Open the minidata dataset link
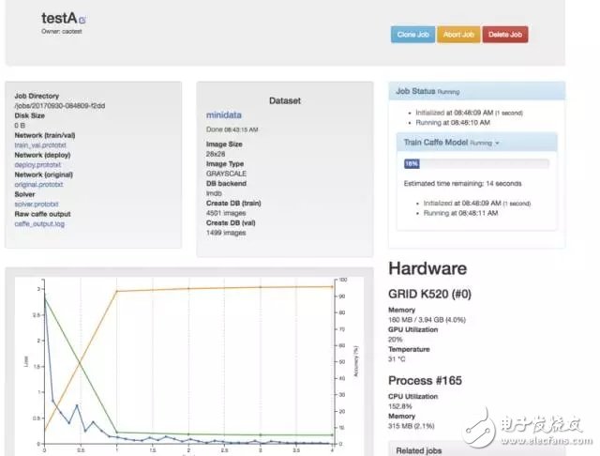The width and height of the screenshot is (600, 456). click(x=225, y=114)
